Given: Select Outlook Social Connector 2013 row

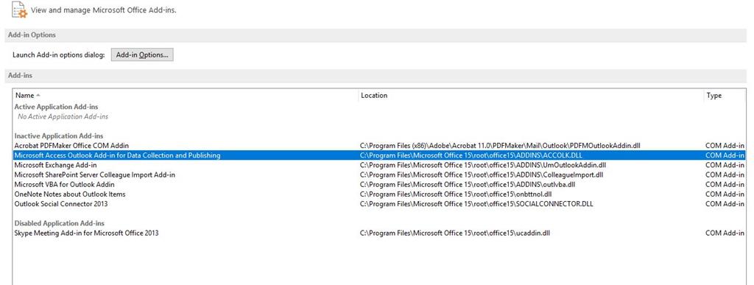Looking at the screenshot, I should 379,204.
